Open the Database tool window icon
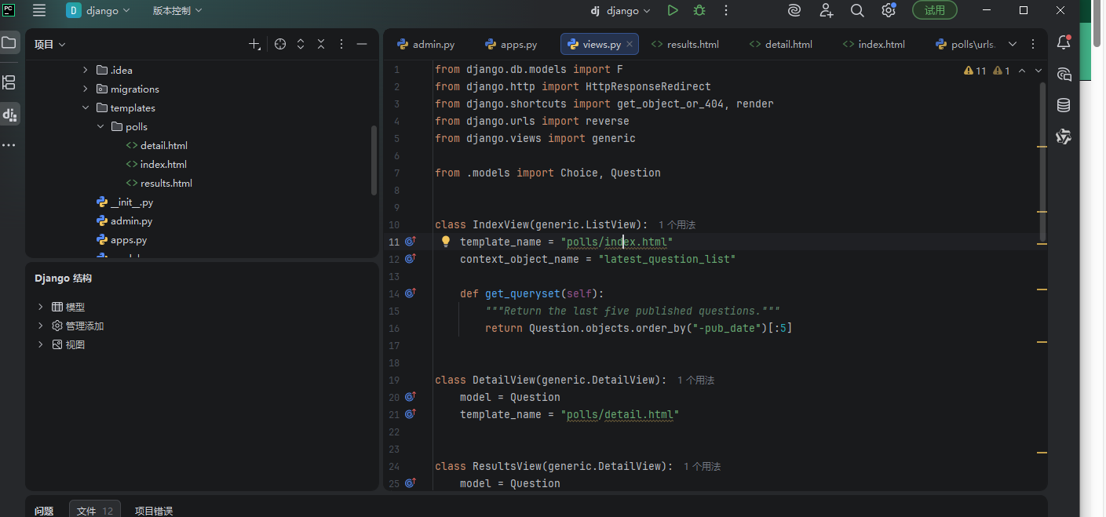Screen dimensions: 1106x517 tap(1064, 105)
